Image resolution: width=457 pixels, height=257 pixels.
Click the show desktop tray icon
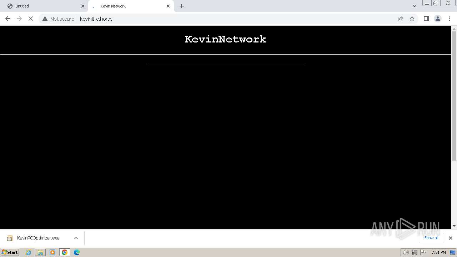453,252
